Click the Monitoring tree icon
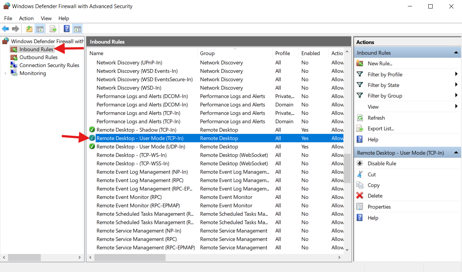The width and height of the screenshot is (462, 272). 14,73
